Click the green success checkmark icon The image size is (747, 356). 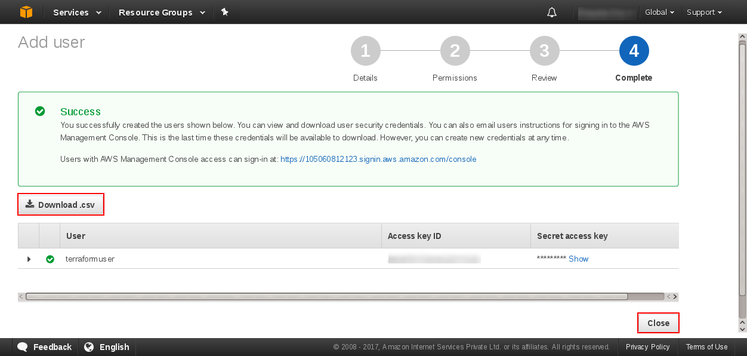tap(40, 111)
